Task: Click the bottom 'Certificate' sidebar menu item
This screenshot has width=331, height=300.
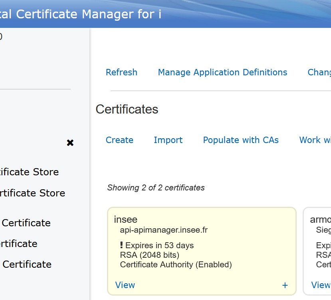Action: 26,265
